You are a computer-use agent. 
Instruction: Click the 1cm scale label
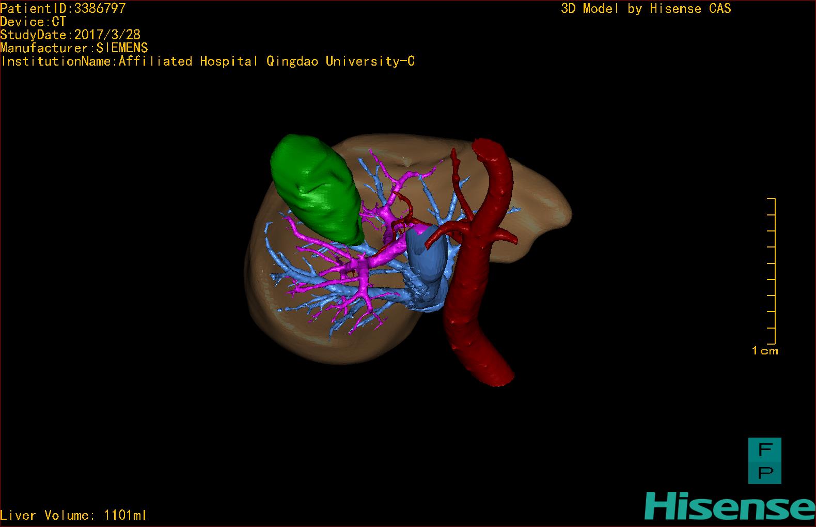point(765,351)
